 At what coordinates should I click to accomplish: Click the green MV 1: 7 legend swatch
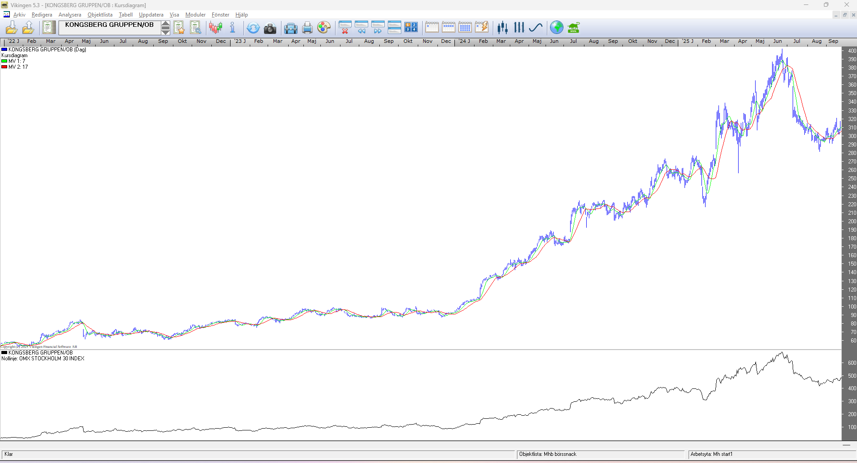pos(4,61)
